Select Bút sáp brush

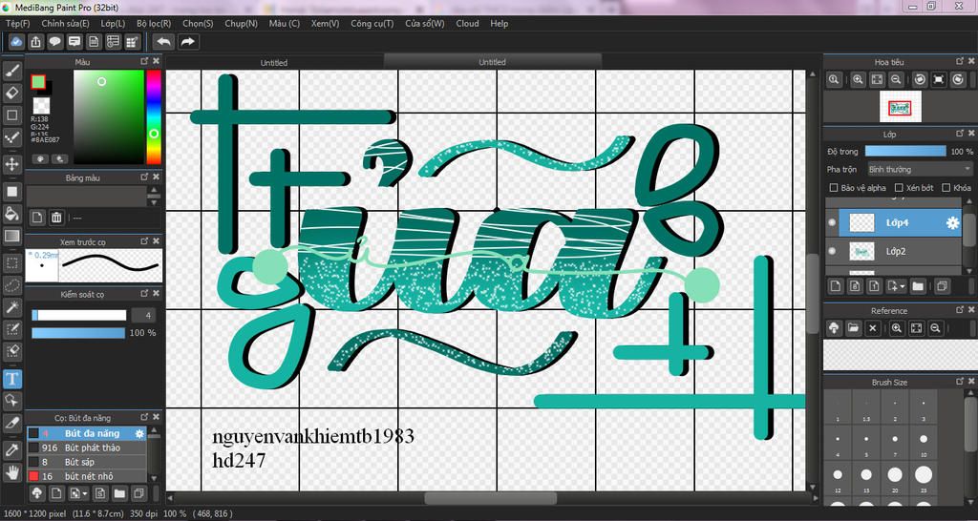(x=87, y=462)
